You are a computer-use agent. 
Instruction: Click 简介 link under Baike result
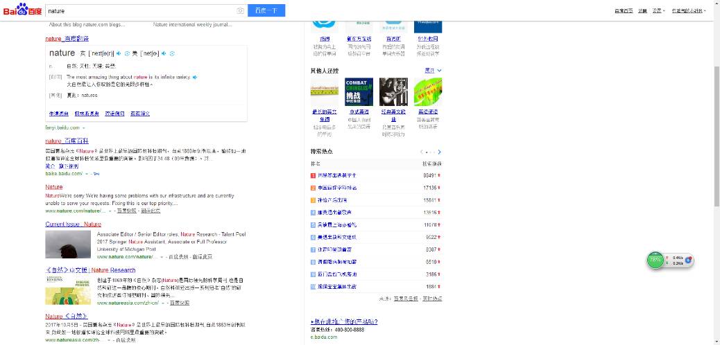(x=50, y=166)
